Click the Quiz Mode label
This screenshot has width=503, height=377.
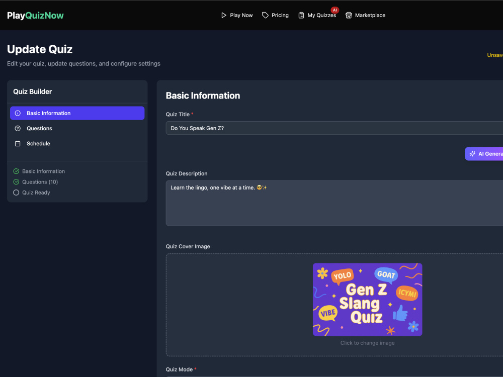(180, 369)
